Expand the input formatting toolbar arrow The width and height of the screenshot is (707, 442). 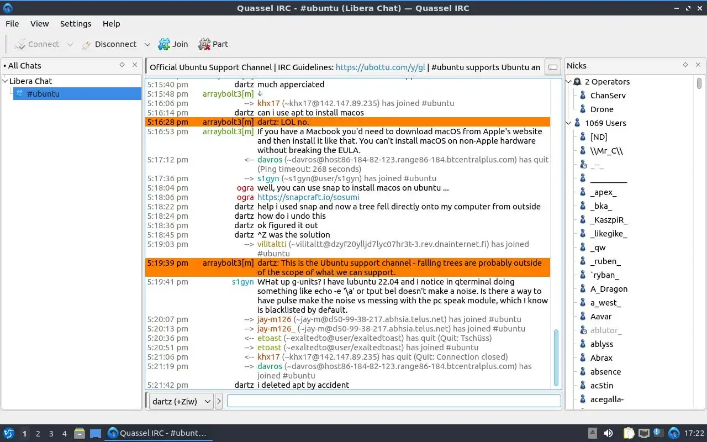point(219,402)
